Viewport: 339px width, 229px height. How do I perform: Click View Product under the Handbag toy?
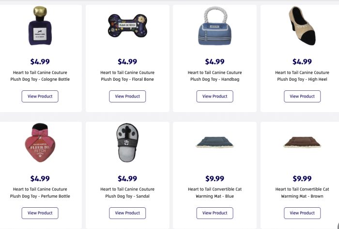(x=215, y=96)
